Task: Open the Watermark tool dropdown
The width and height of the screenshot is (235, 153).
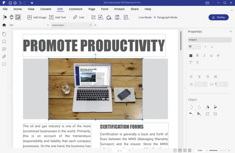Action: pos(101,17)
